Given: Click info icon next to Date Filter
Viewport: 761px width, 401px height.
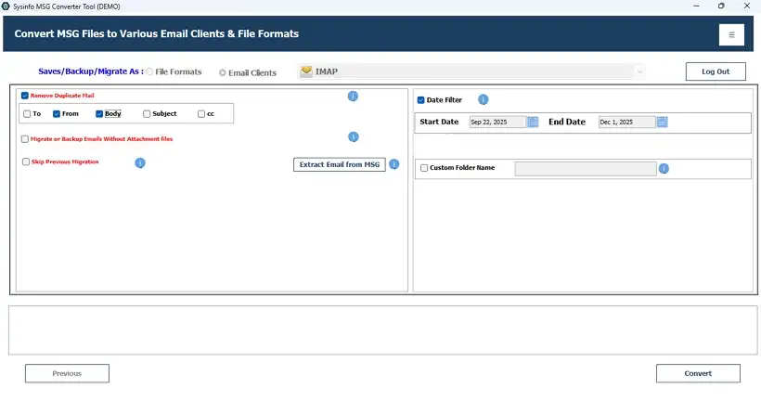Looking at the screenshot, I should (x=483, y=99).
